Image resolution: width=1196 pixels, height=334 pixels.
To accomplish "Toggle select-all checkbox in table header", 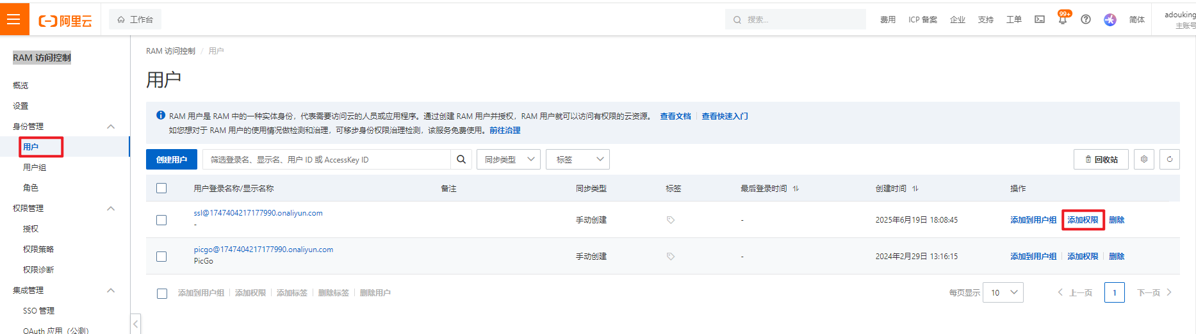I will [161, 188].
